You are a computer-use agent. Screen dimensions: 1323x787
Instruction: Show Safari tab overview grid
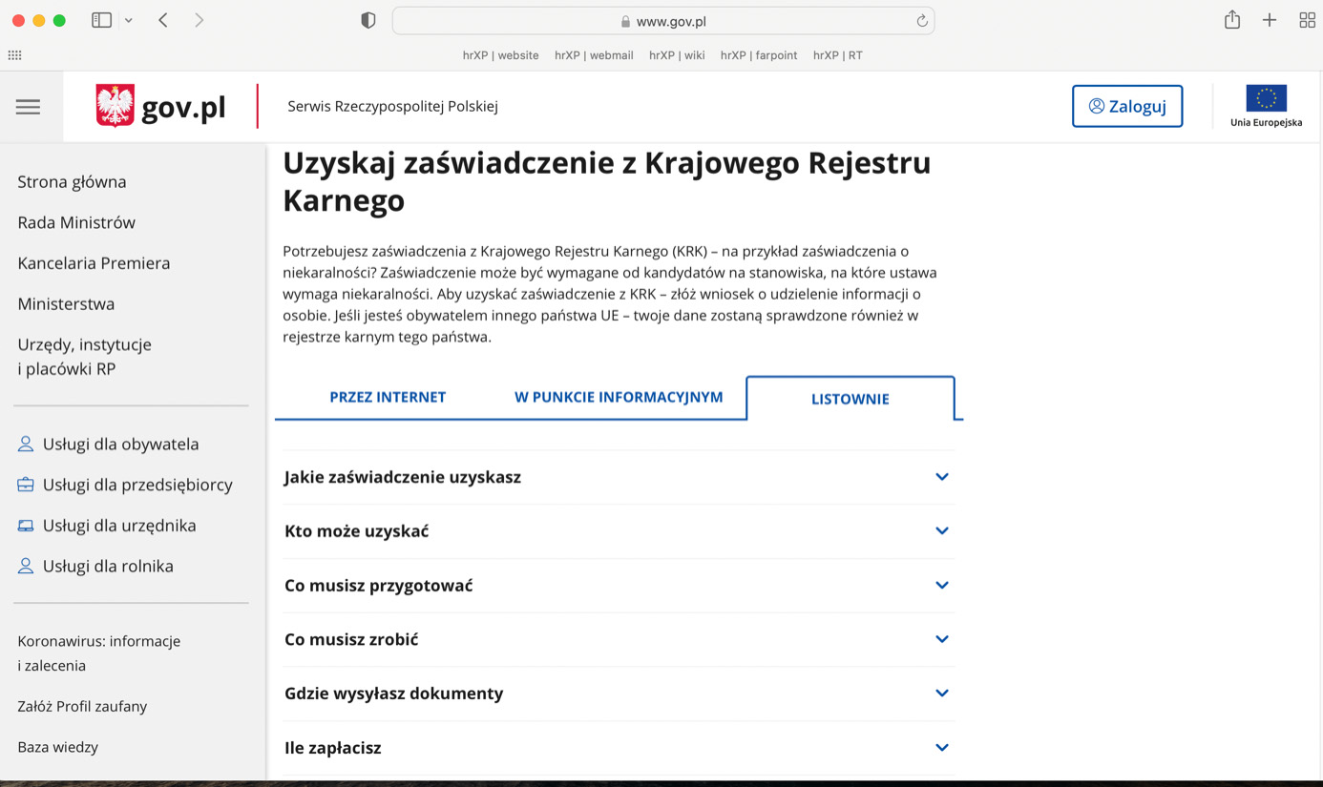click(1307, 20)
